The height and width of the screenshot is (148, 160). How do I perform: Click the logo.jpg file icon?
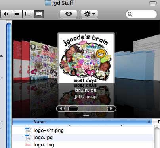coord(28,137)
